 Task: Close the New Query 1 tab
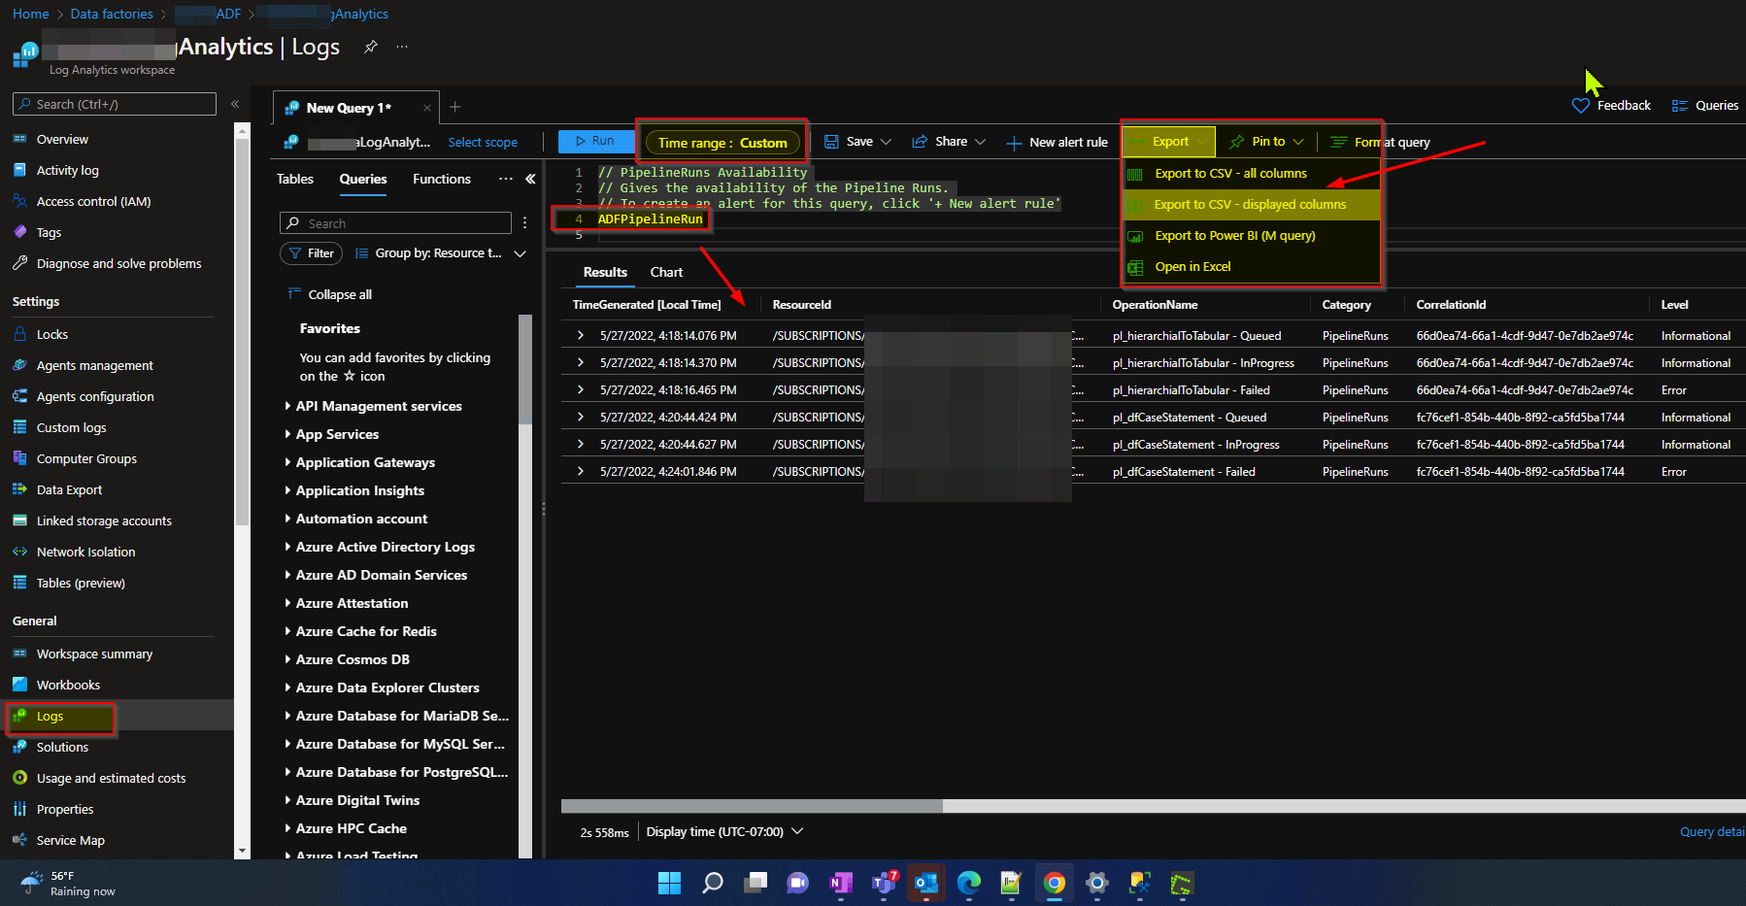(x=427, y=108)
